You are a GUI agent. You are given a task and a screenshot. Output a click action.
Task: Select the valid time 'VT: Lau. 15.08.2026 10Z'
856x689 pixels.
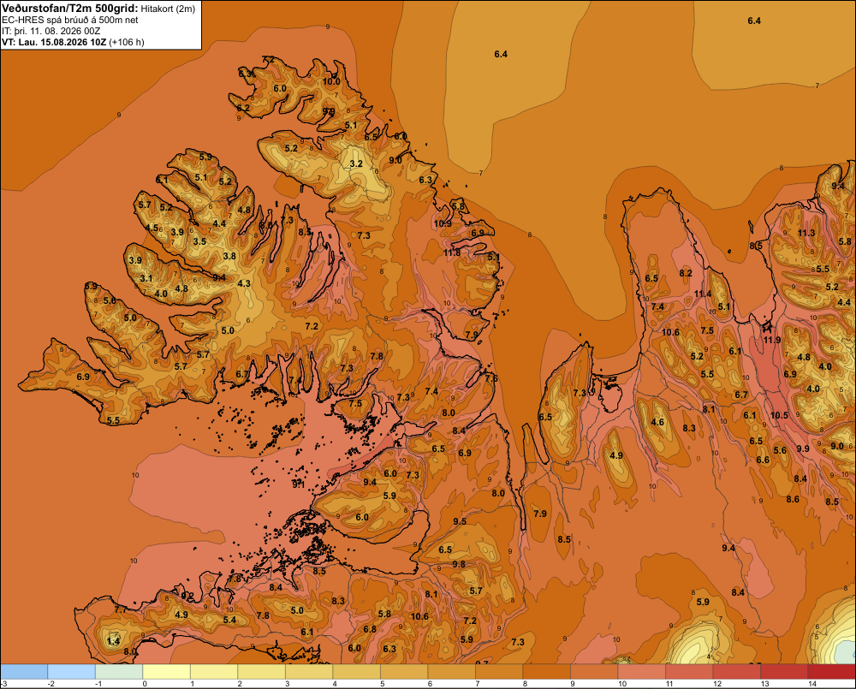[54, 42]
